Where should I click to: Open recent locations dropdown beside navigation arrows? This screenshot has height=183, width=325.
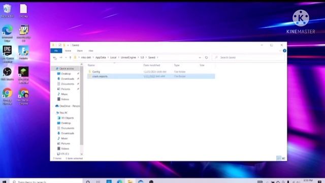pos(66,57)
